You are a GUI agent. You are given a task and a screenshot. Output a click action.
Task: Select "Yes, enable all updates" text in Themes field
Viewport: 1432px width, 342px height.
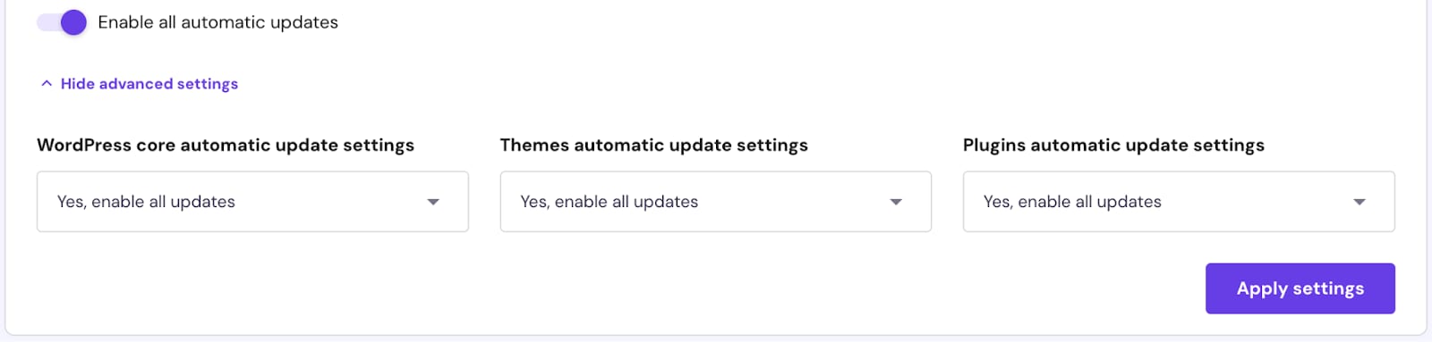click(x=609, y=202)
